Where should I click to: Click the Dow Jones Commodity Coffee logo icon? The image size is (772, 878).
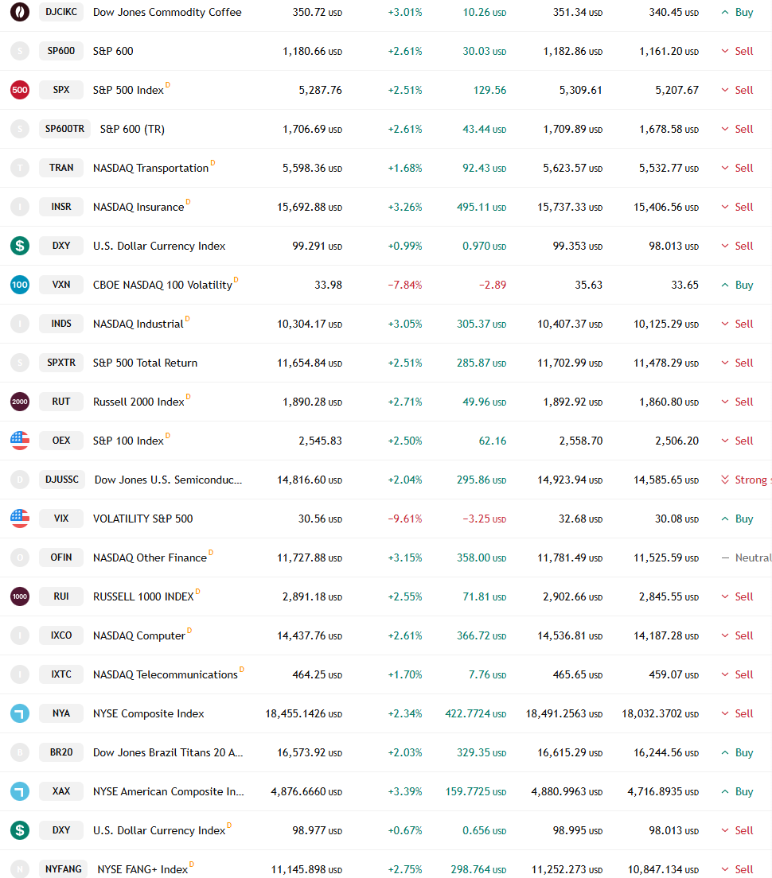pos(20,12)
